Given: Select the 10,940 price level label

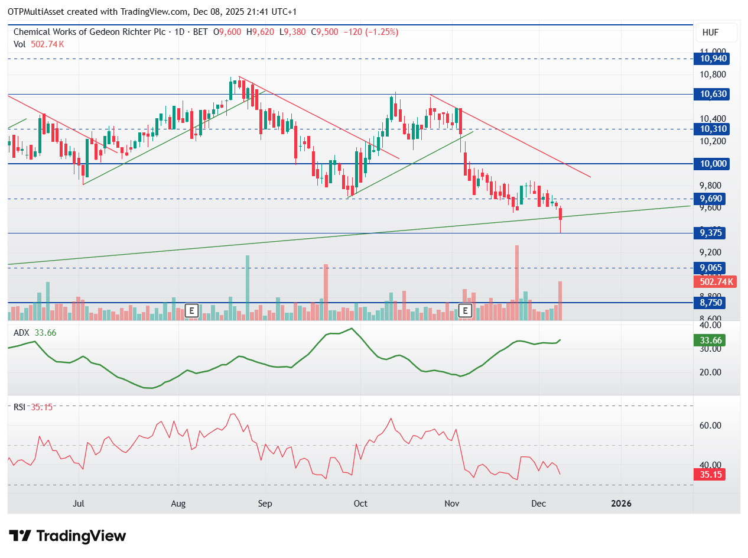Looking at the screenshot, I should [713, 59].
